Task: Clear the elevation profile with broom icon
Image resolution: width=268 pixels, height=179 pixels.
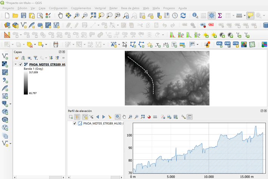Action: pos(110,117)
